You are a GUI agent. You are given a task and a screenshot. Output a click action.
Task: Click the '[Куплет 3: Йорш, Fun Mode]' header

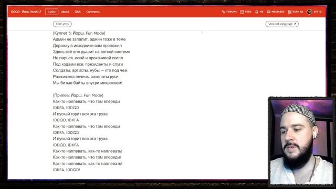pos(79,33)
